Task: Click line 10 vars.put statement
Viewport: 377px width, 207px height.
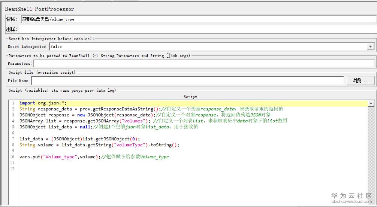Action: pos(94,157)
